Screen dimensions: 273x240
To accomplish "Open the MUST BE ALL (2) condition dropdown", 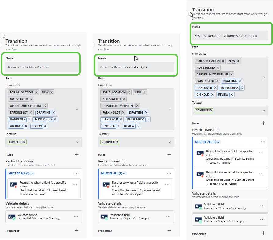I will coord(207,142).
